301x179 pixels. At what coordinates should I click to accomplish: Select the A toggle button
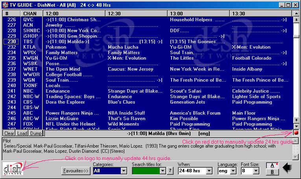[272, 166]
